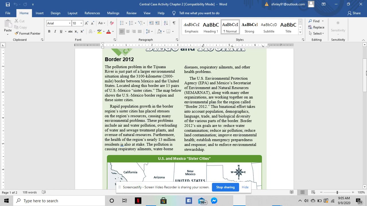The height and width of the screenshot is (206, 367).
Task: Click the Save icon in title bar
Action: [8, 4]
